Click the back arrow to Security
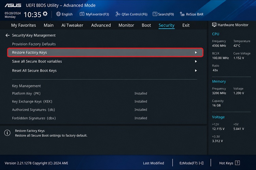Image resolution: width=256 pixels, height=170 pixels. pyautogui.click(x=8, y=35)
